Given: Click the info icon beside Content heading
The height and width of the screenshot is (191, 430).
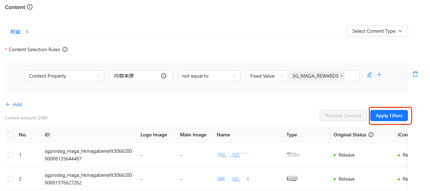Looking at the screenshot, I should (30, 7).
